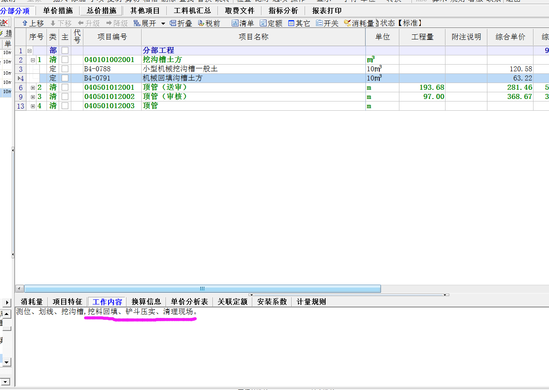
Task: Tick the checkbox in the 顶管（送审）row
Action: click(x=65, y=87)
